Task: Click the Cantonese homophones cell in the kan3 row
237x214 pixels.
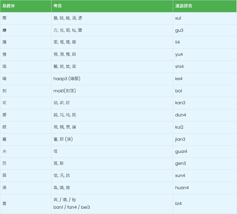Action: tap(112, 103)
